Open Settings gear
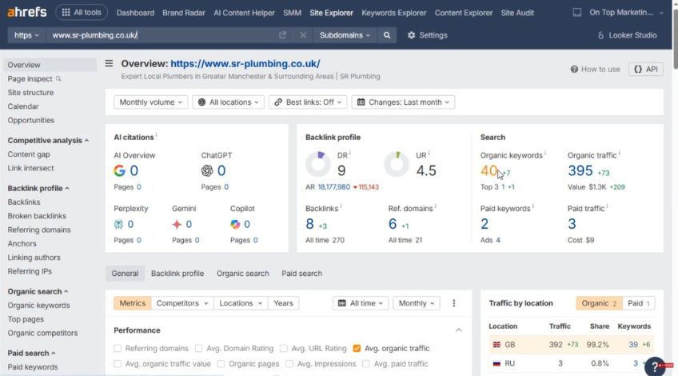Image resolution: width=678 pixels, height=376 pixels. pyautogui.click(x=427, y=35)
